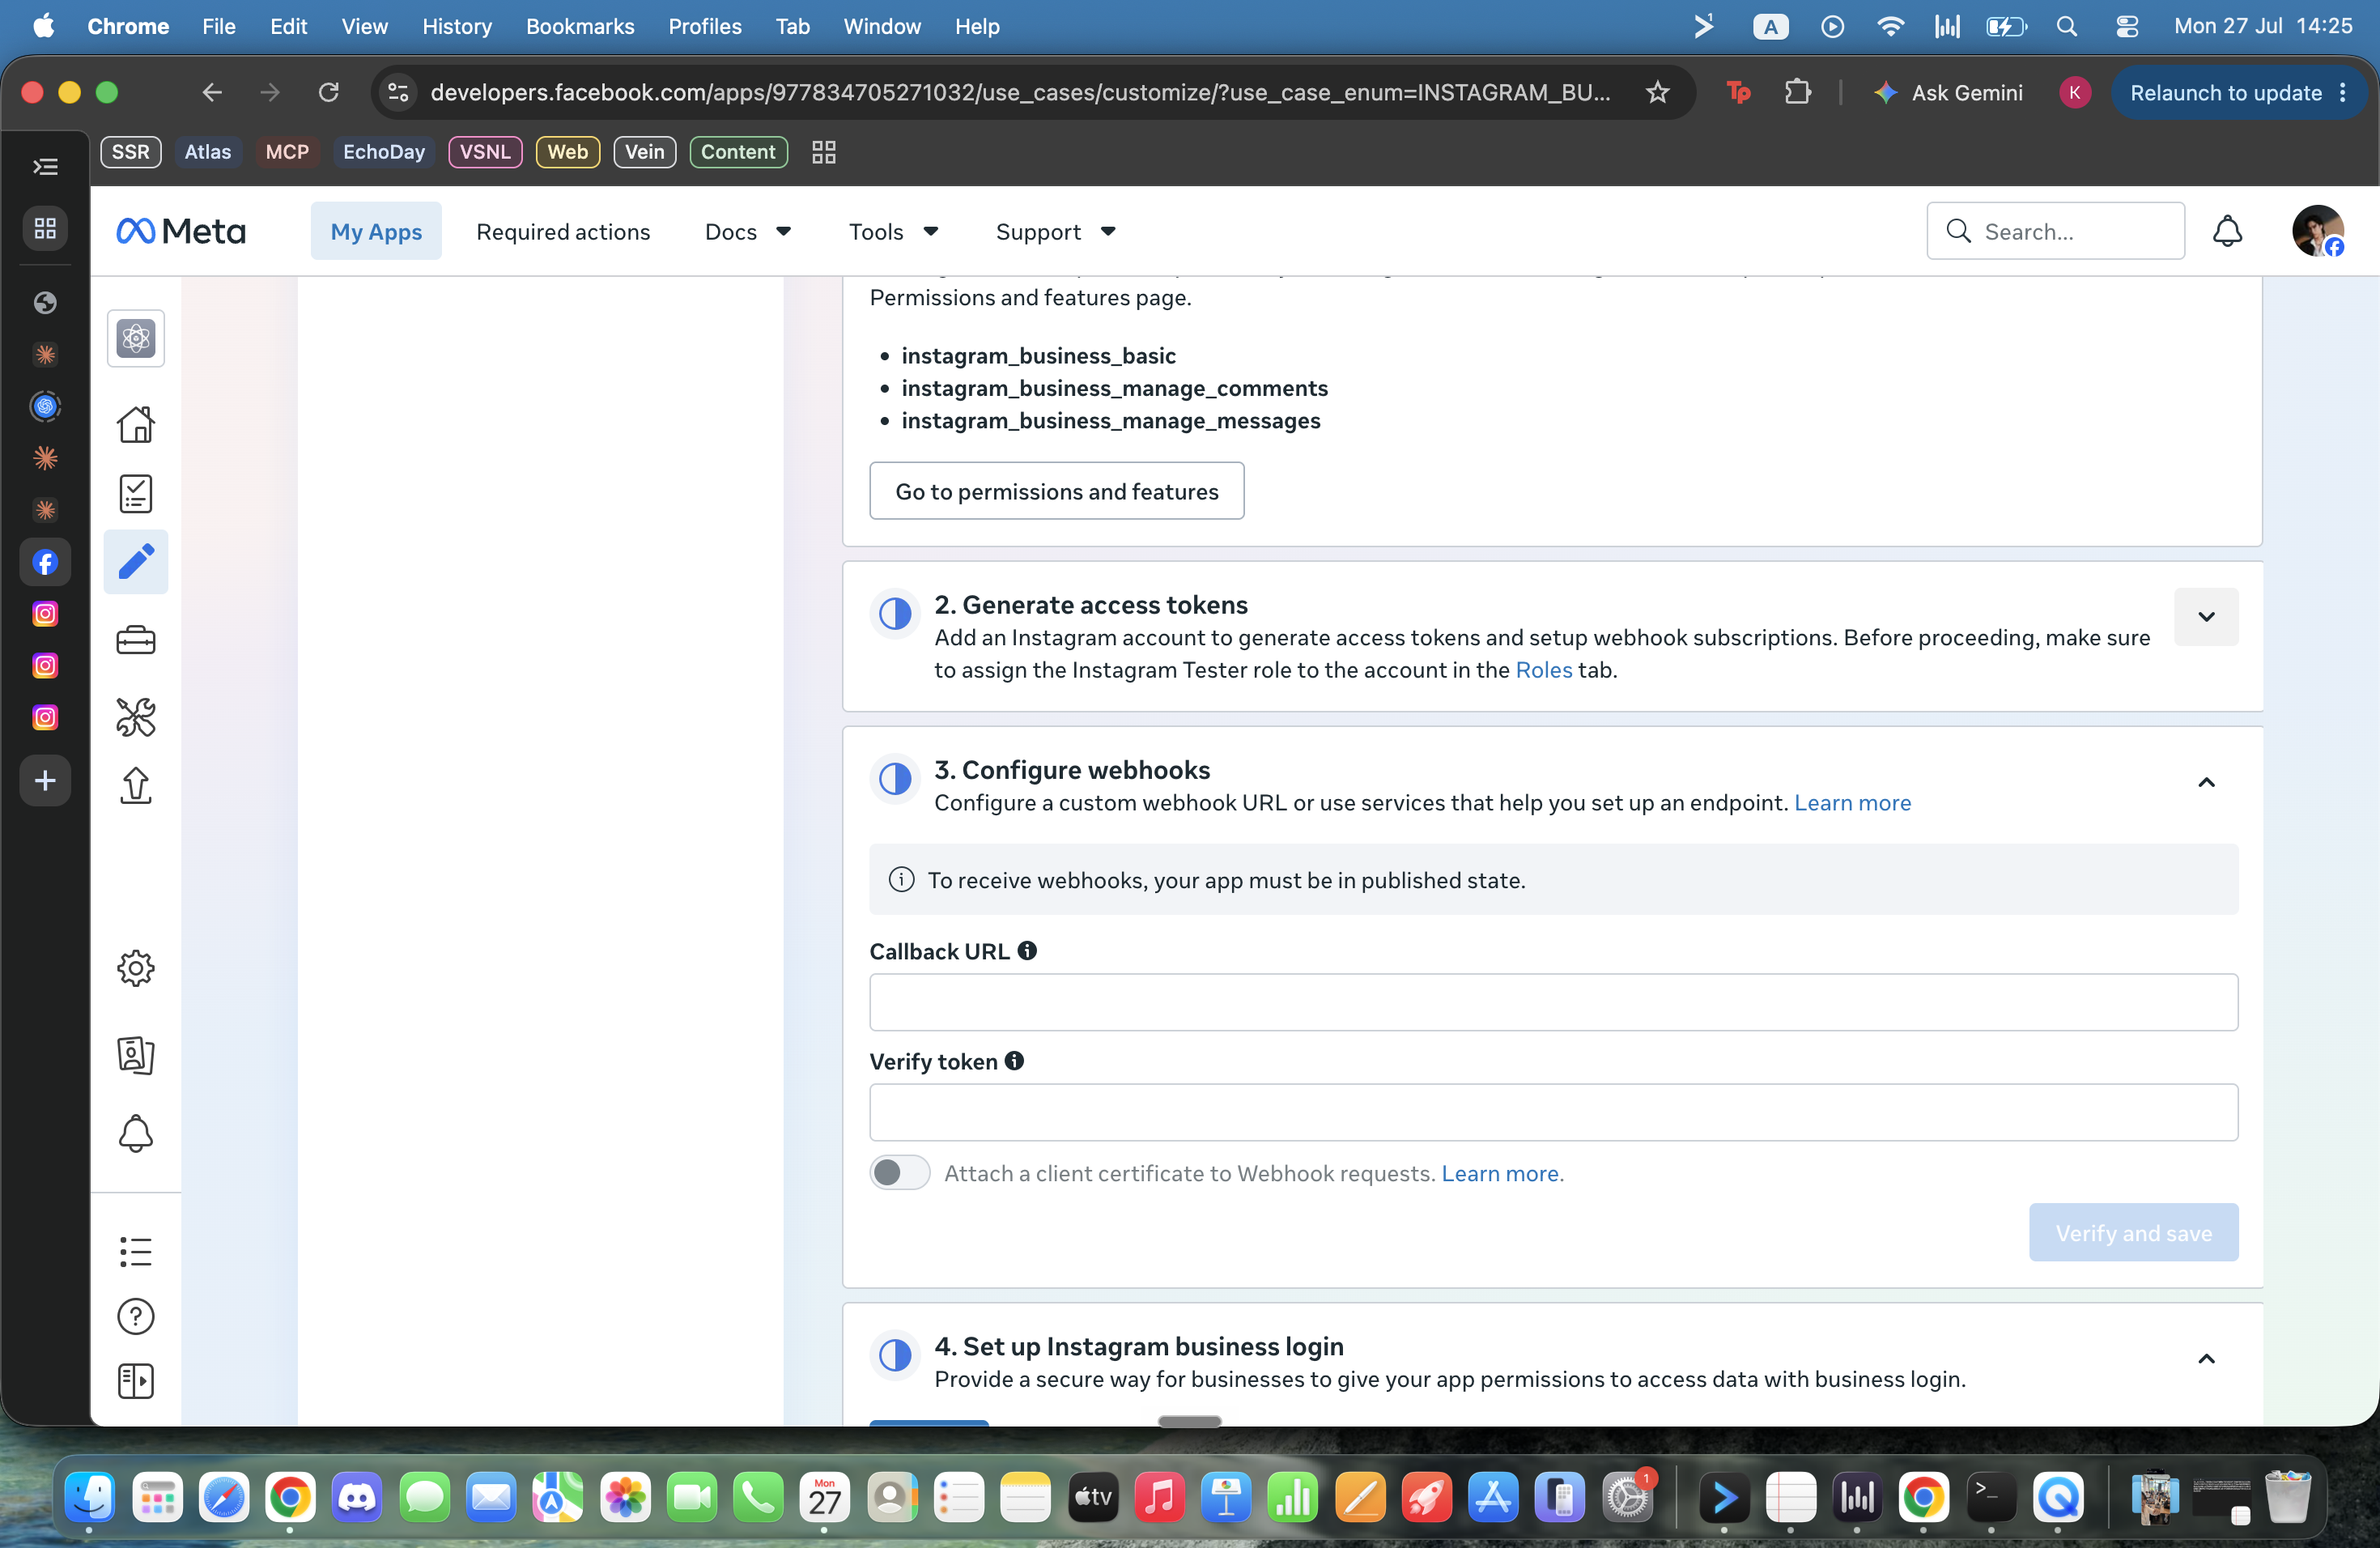View site information icon in address bar
The height and width of the screenshot is (1548, 2380).
tap(398, 93)
